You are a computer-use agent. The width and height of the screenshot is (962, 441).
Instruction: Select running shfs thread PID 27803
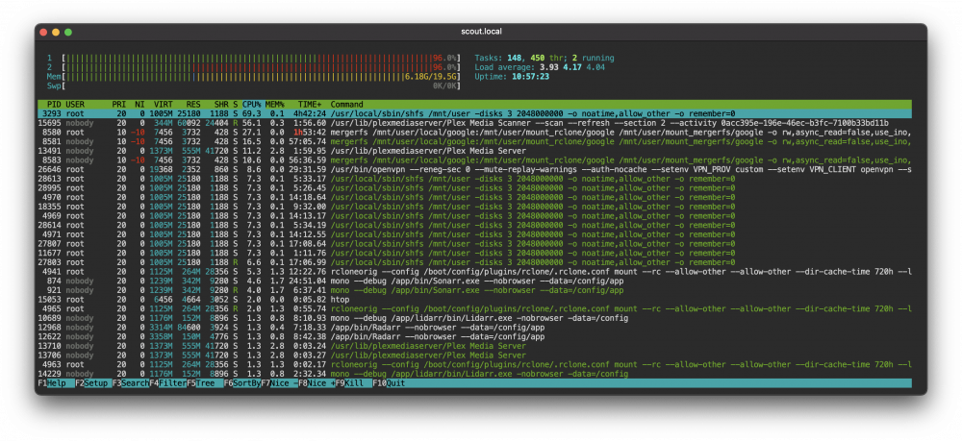[x=474, y=262]
